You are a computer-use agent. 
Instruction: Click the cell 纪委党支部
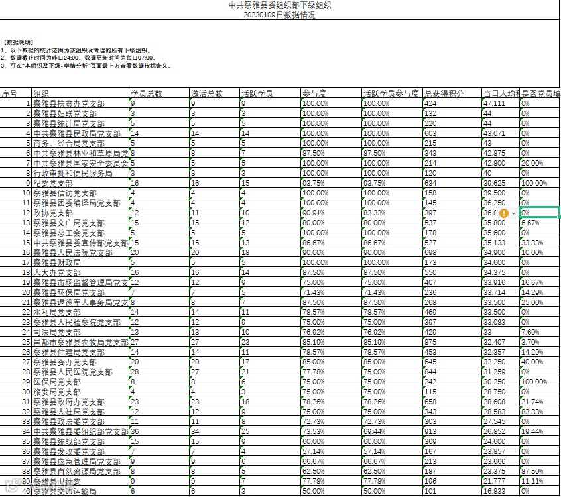pos(80,183)
